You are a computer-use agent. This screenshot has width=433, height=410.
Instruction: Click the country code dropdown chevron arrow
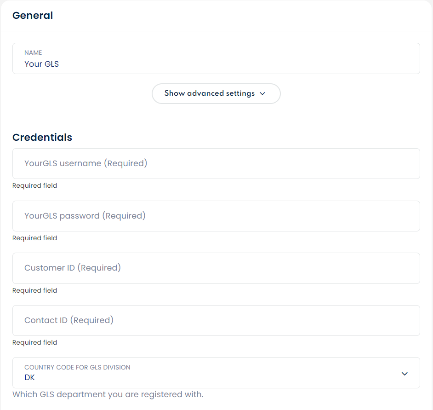point(405,374)
